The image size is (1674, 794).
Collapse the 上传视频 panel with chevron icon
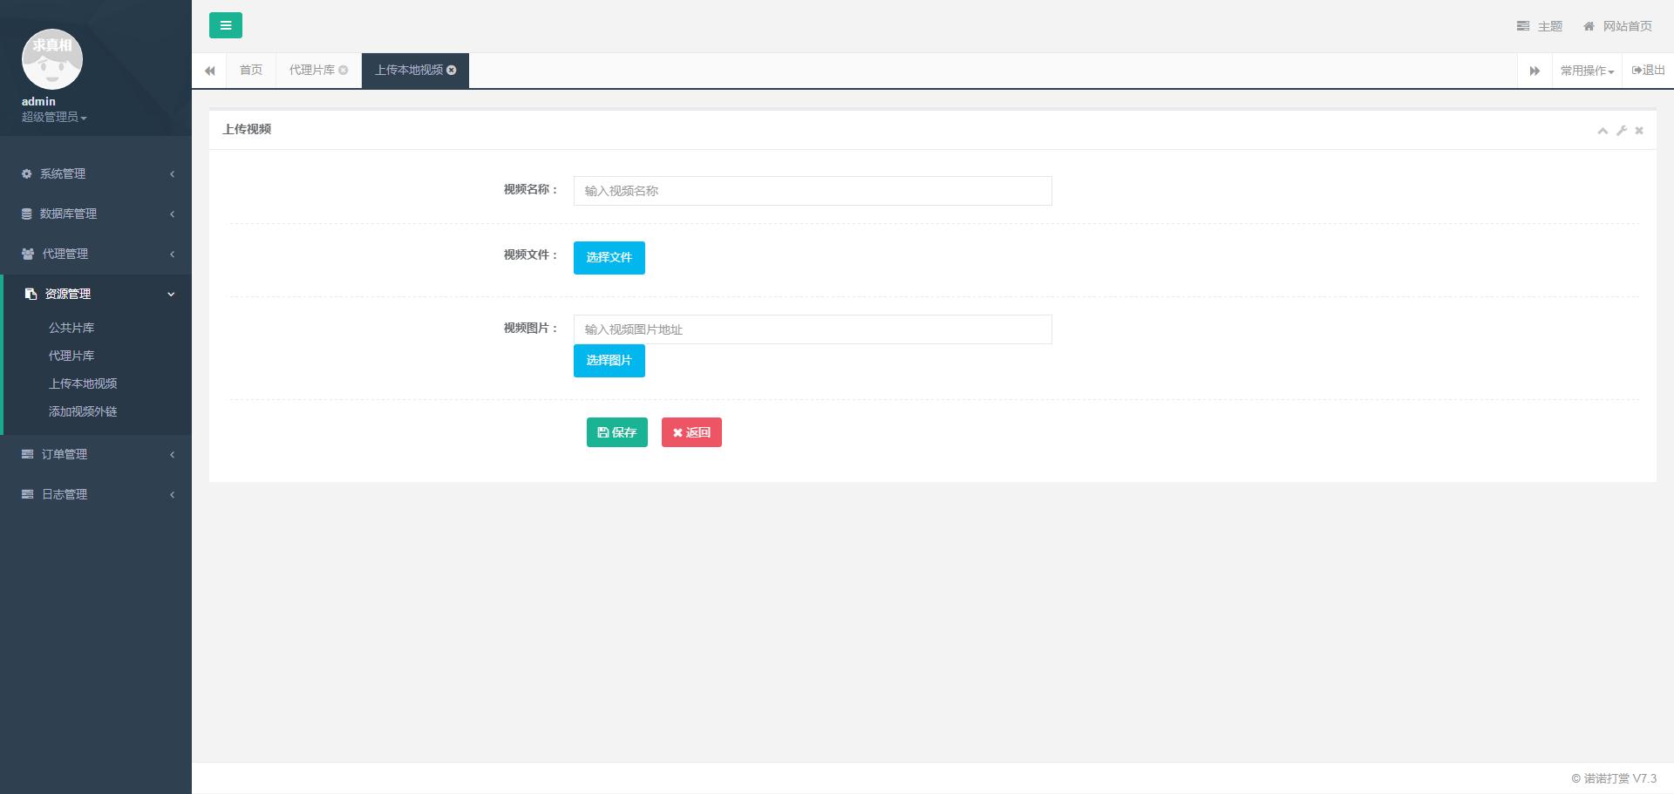(1602, 131)
